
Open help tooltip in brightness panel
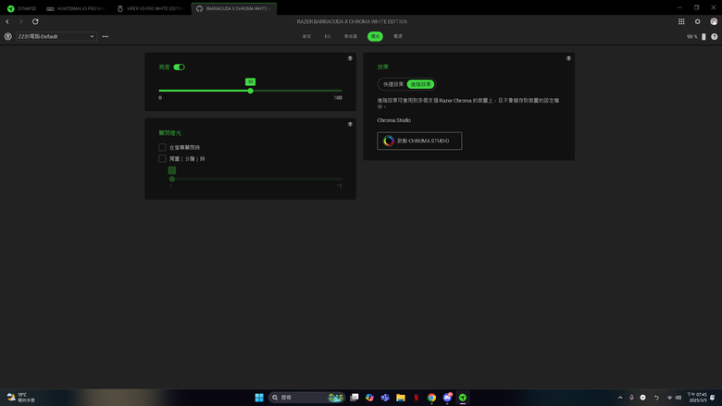click(x=350, y=58)
